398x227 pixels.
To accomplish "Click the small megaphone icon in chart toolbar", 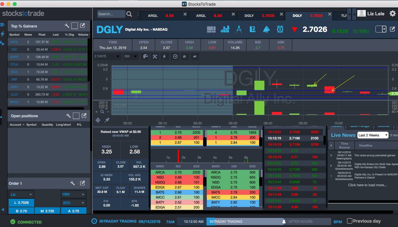I will tap(194, 56).
